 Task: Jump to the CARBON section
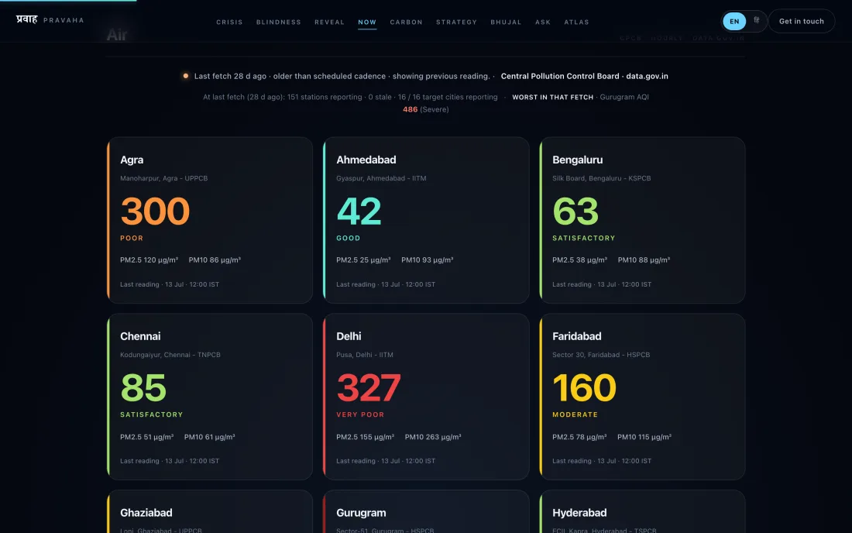pyautogui.click(x=406, y=22)
